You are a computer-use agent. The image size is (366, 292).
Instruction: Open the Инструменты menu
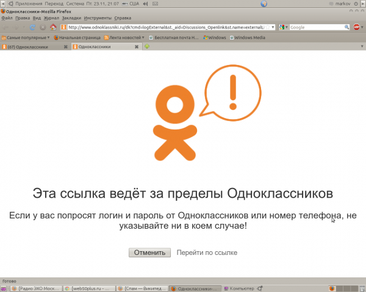[98, 18]
